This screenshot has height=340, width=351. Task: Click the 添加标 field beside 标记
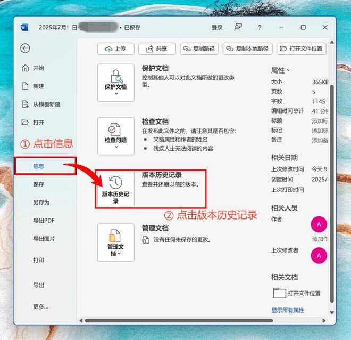[x=320, y=131]
